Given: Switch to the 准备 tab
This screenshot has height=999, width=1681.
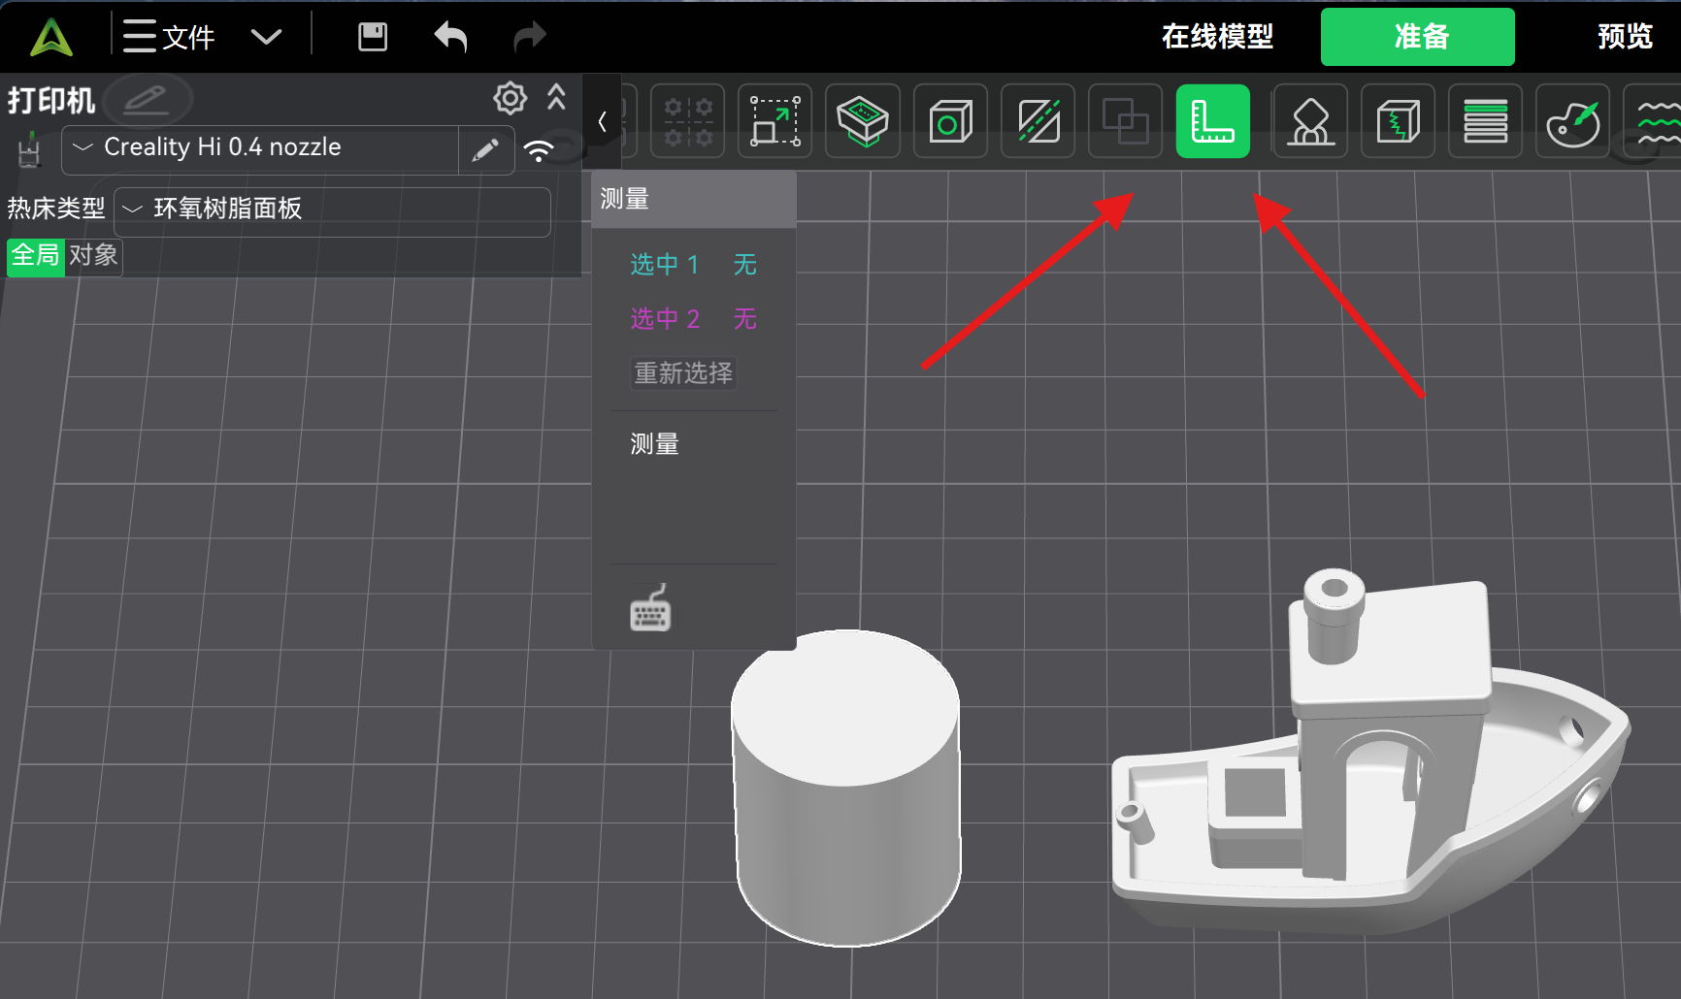Looking at the screenshot, I should point(1417,37).
